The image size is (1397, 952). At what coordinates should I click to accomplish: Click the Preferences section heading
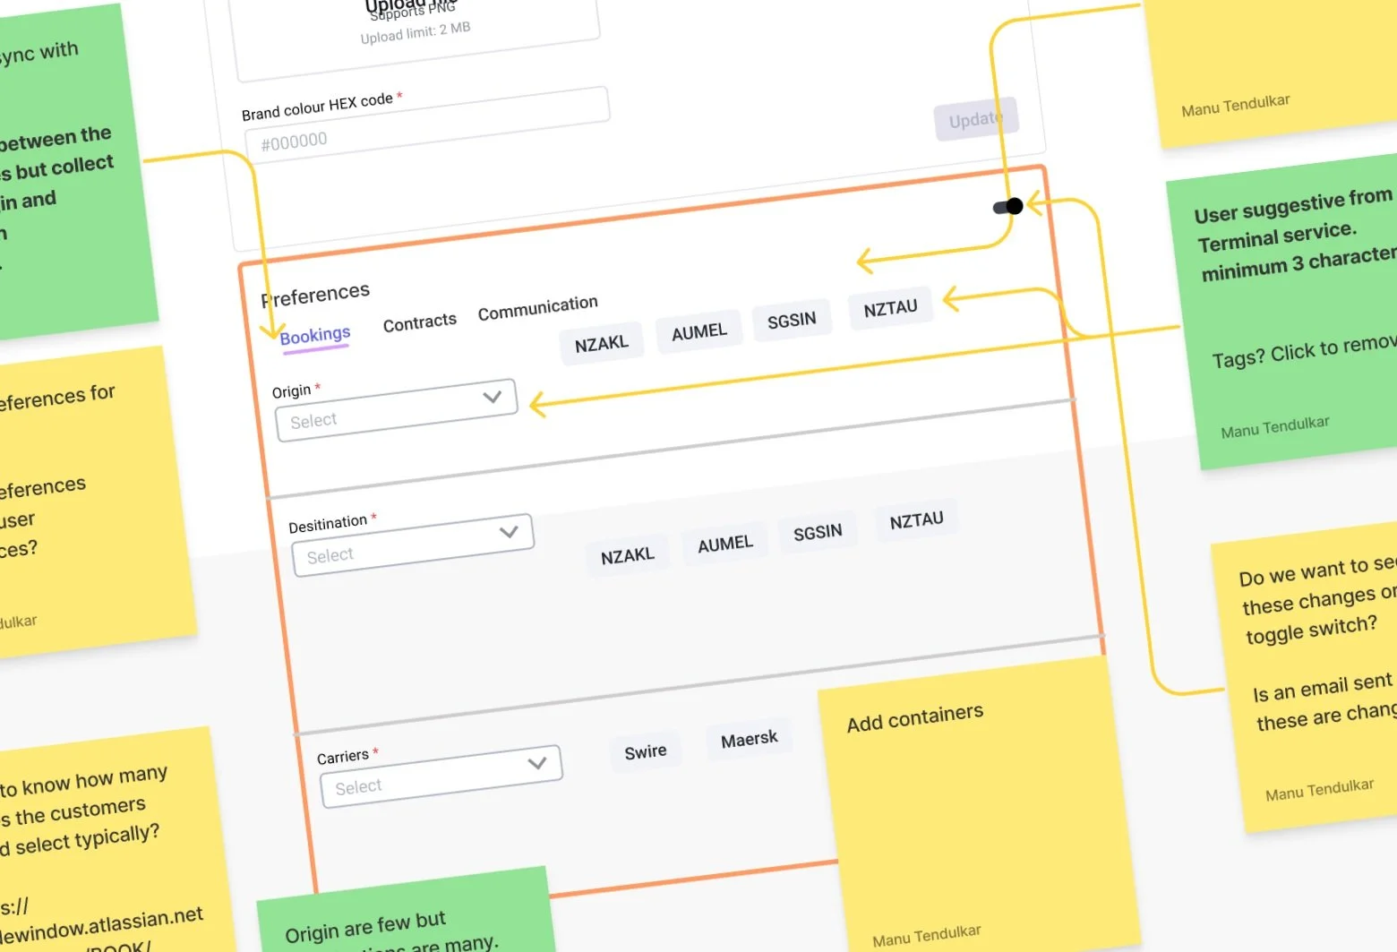tap(315, 294)
